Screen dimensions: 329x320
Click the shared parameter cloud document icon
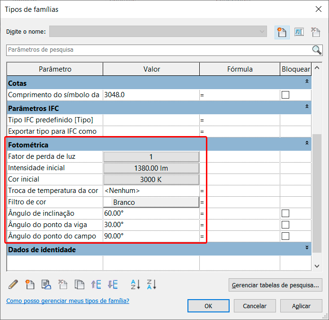[46, 284]
